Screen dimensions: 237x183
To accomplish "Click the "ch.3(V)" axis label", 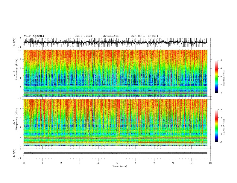I will click(14, 153).
